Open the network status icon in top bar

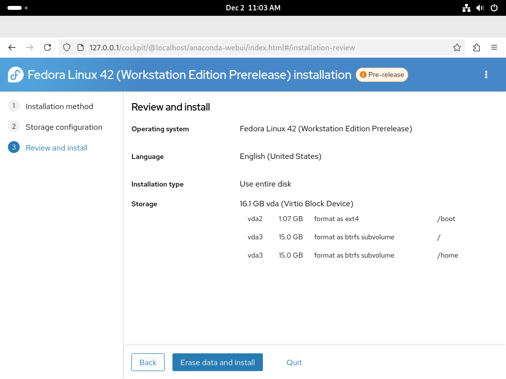(x=466, y=8)
